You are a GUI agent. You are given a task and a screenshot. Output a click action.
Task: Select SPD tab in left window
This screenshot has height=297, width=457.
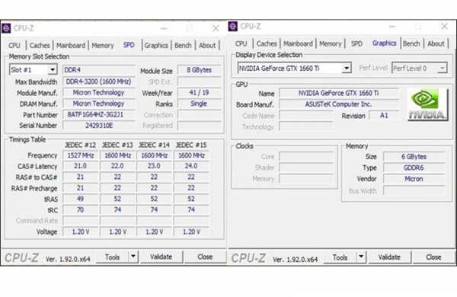(129, 45)
